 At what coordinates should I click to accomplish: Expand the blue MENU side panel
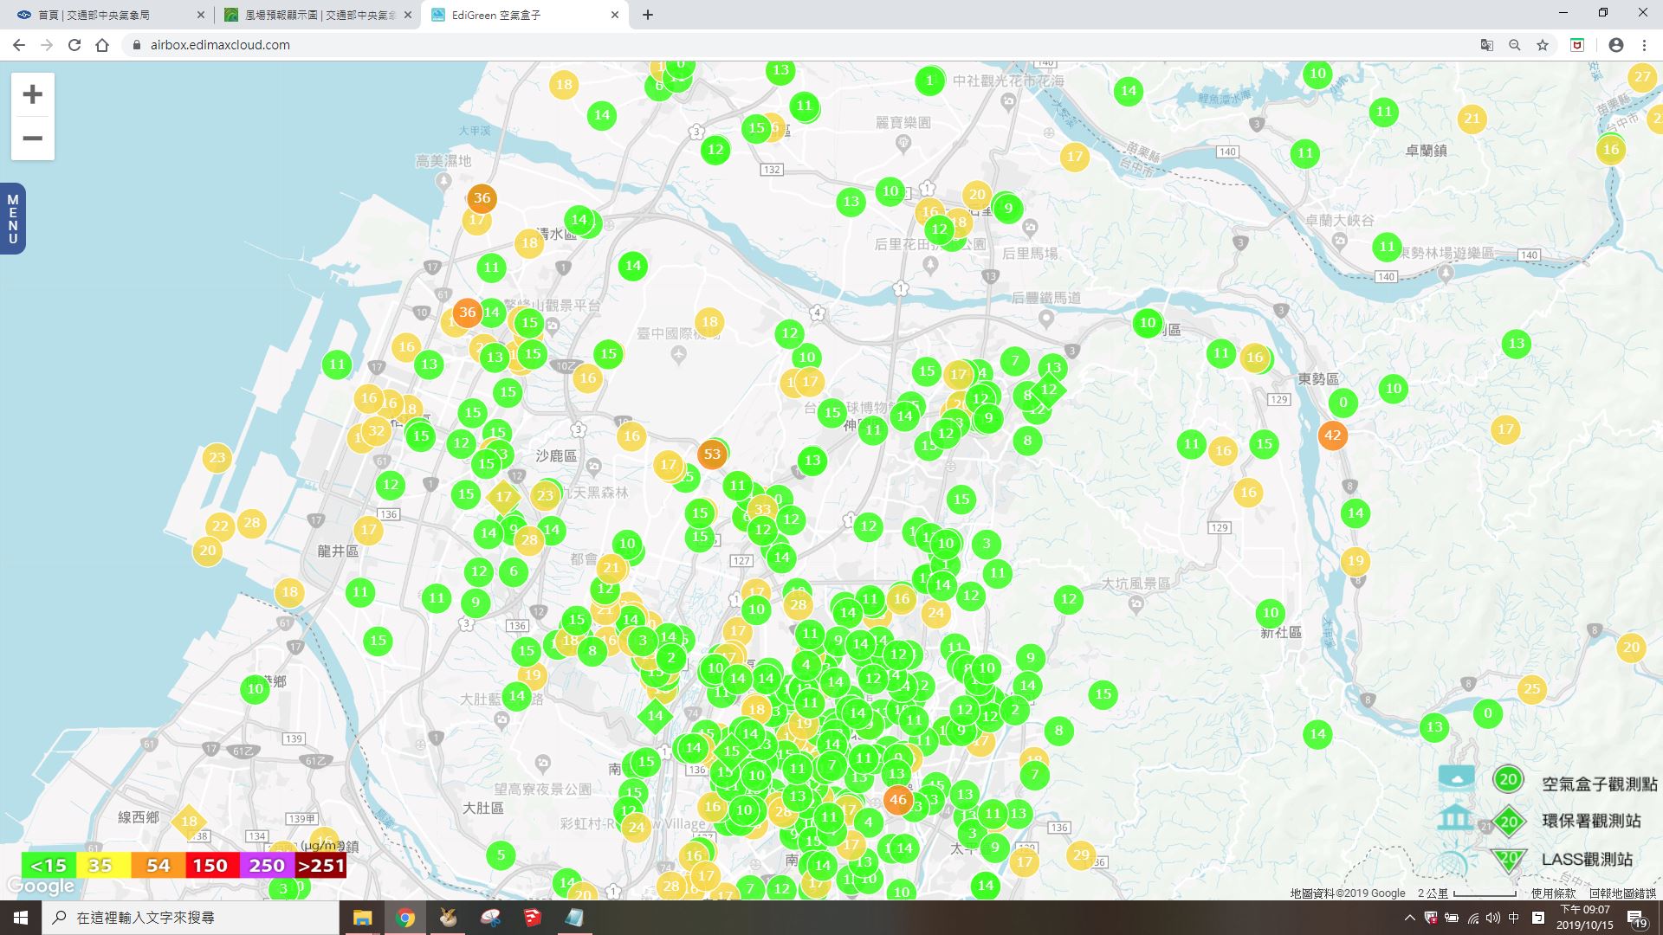(x=12, y=219)
